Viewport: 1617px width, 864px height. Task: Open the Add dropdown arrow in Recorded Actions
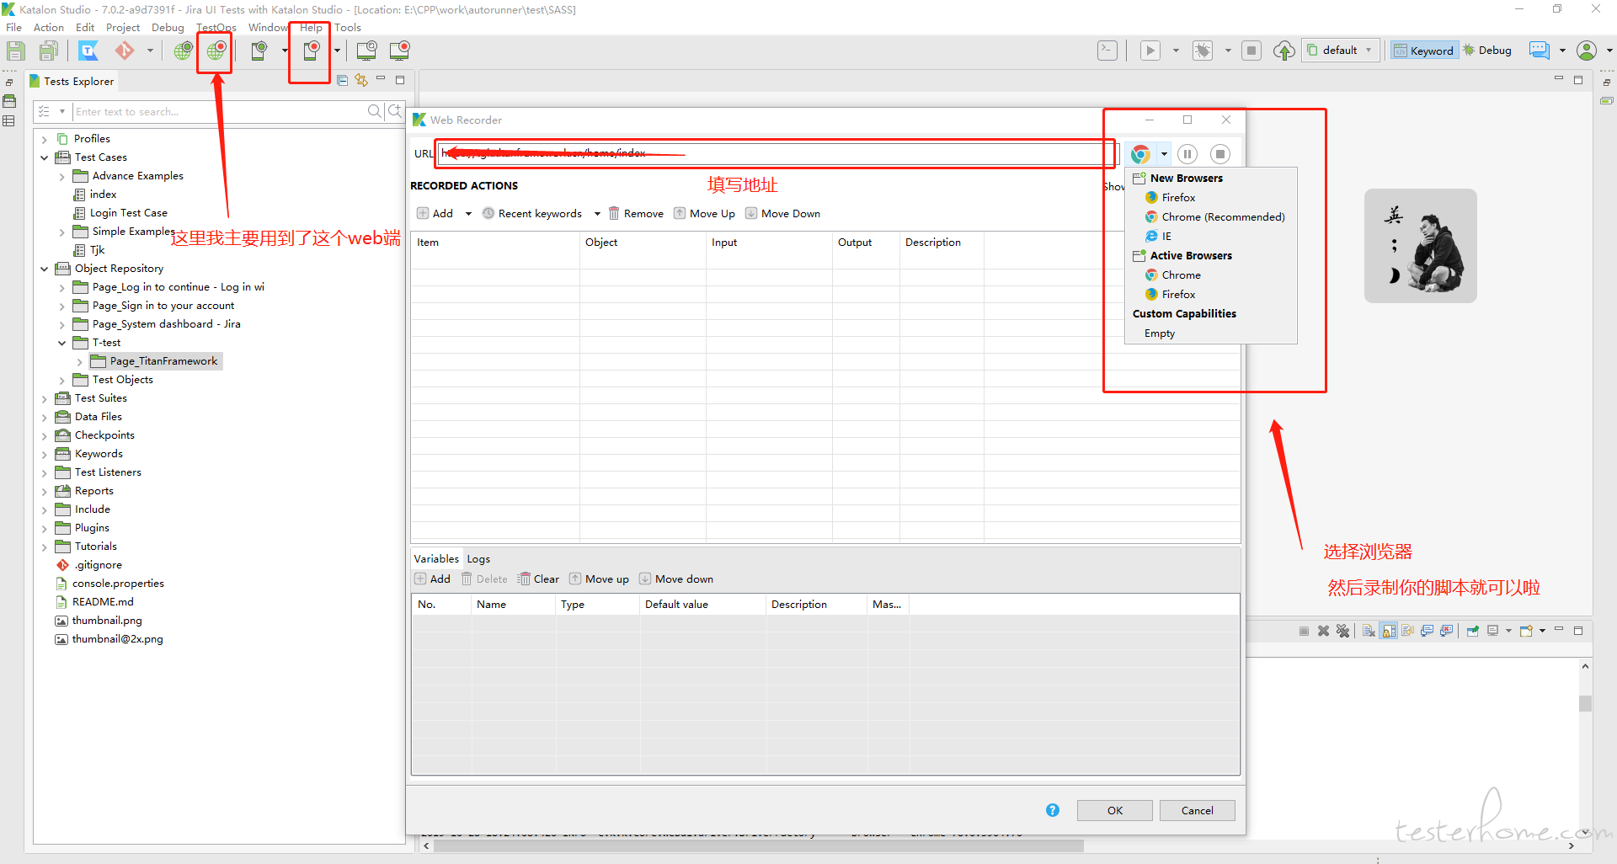point(468,214)
